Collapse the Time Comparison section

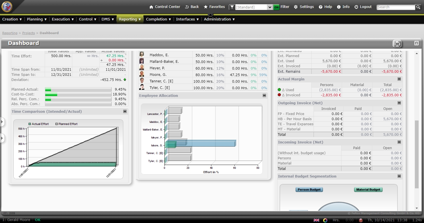(x=125, y=111)
